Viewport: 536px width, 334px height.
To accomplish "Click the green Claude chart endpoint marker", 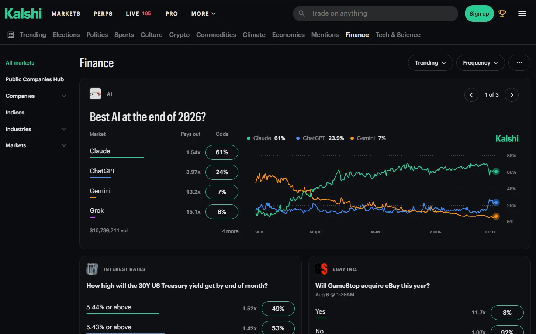I will 496,171.
